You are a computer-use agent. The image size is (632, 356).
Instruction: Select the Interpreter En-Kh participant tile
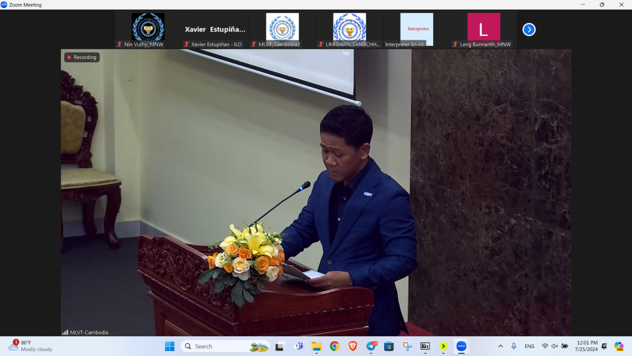[x=416, y=30]
